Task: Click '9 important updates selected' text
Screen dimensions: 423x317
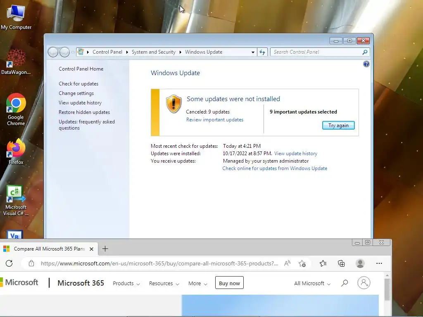Action: click(x=303, y=112)
